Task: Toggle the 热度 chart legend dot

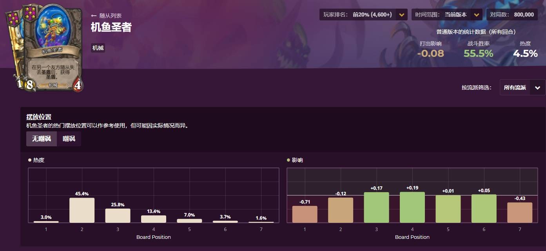Action: [x=30, y=160]
